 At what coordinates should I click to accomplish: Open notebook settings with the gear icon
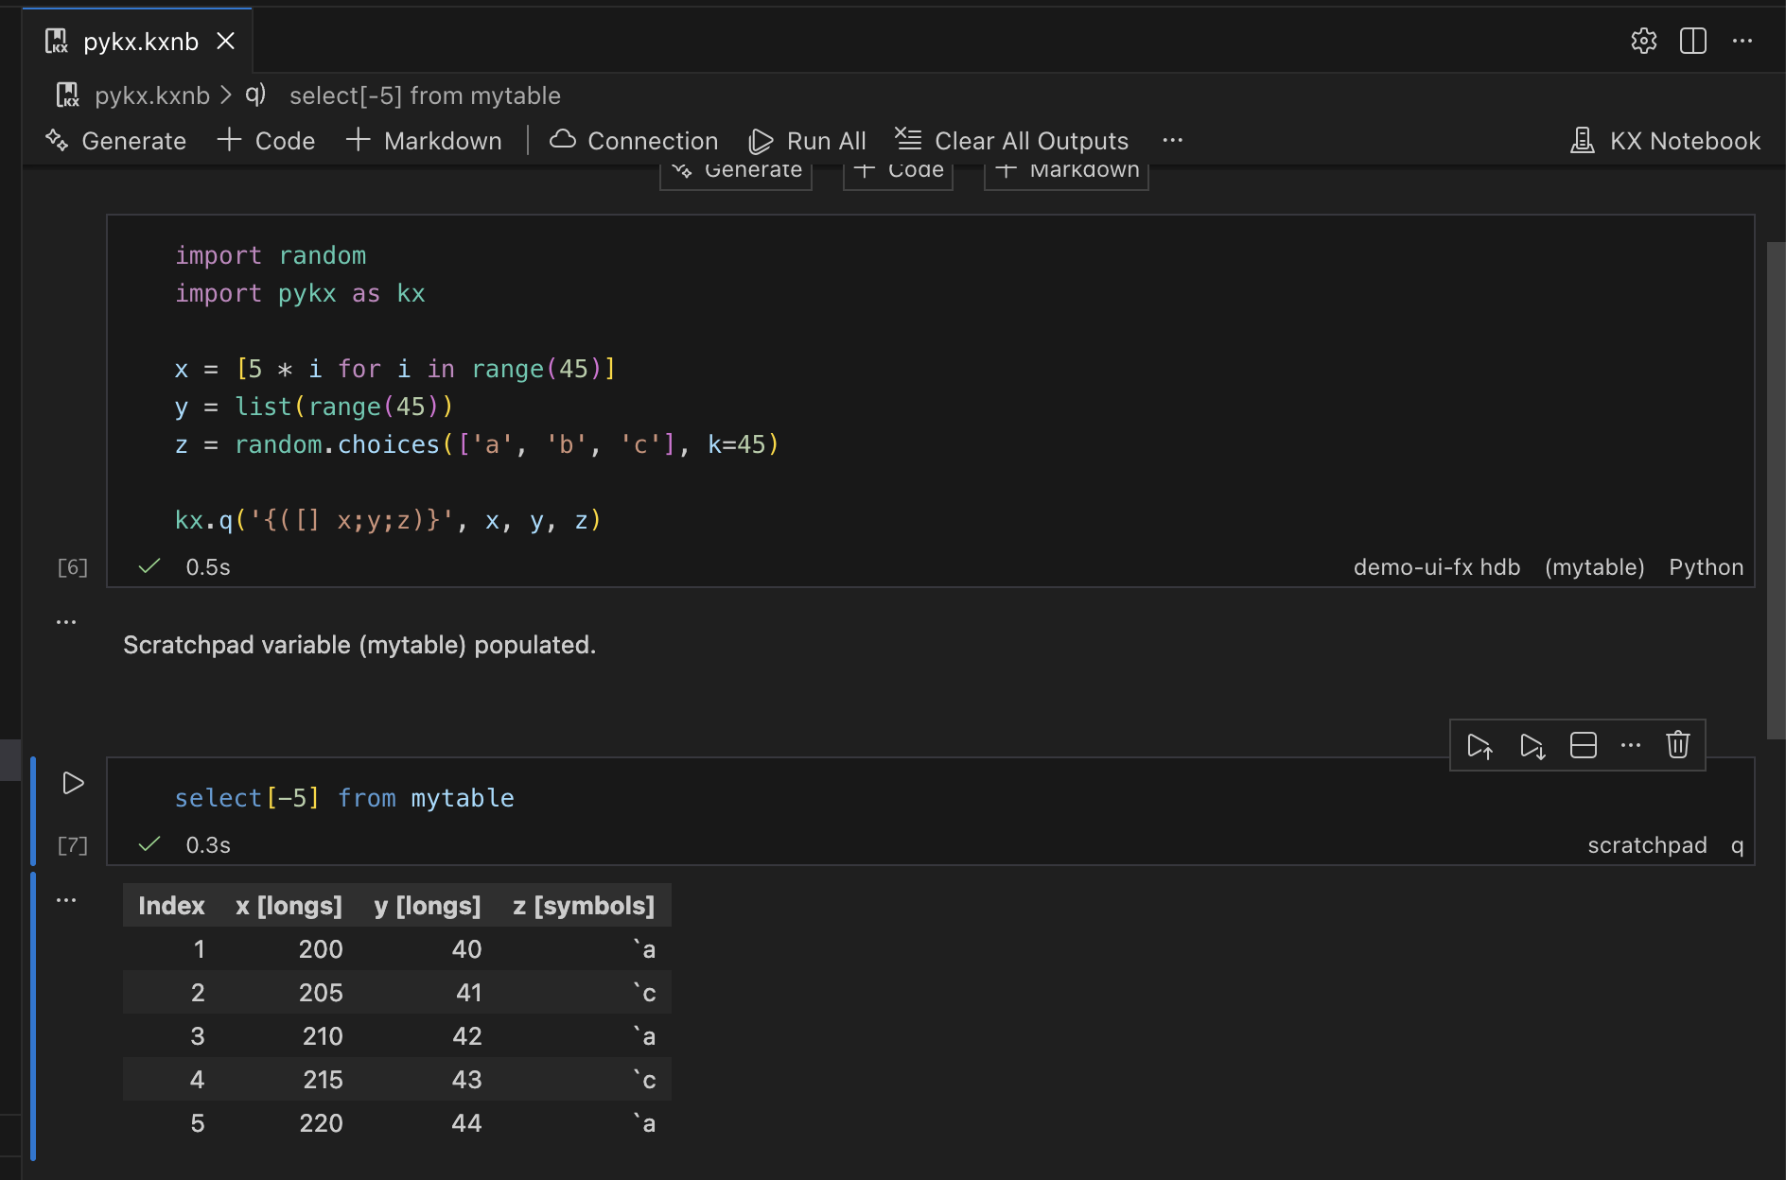click(1644, 41)
